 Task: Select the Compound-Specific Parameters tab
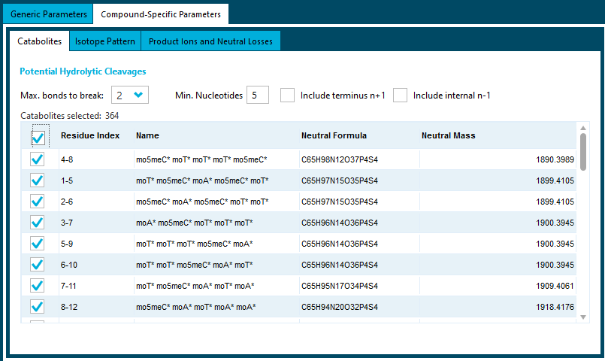tap(161, 14)
